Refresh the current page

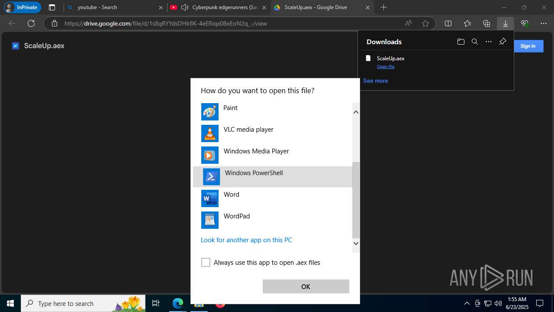coord(31,23)
